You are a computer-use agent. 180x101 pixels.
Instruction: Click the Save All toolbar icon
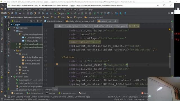point(12,13)
